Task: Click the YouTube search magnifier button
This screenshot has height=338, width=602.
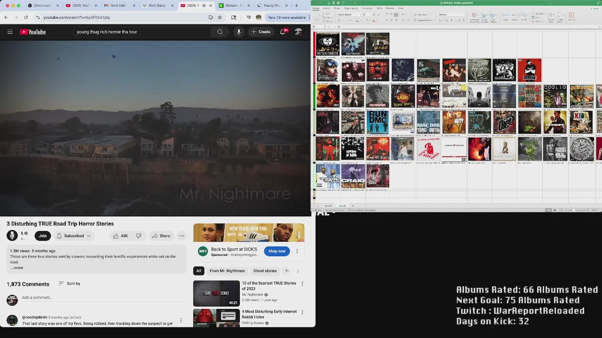Action: click(220, 32)
